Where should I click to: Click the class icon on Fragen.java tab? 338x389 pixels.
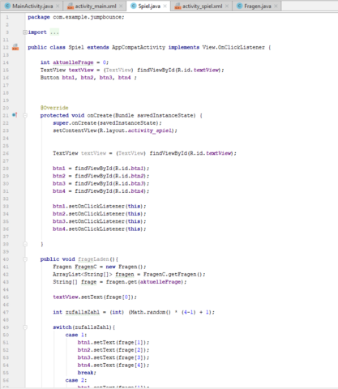point(239,6)
